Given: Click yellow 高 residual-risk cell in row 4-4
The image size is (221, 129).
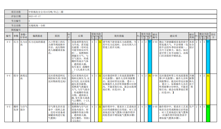Looking at the screenshot, I should tap(208, 89).
